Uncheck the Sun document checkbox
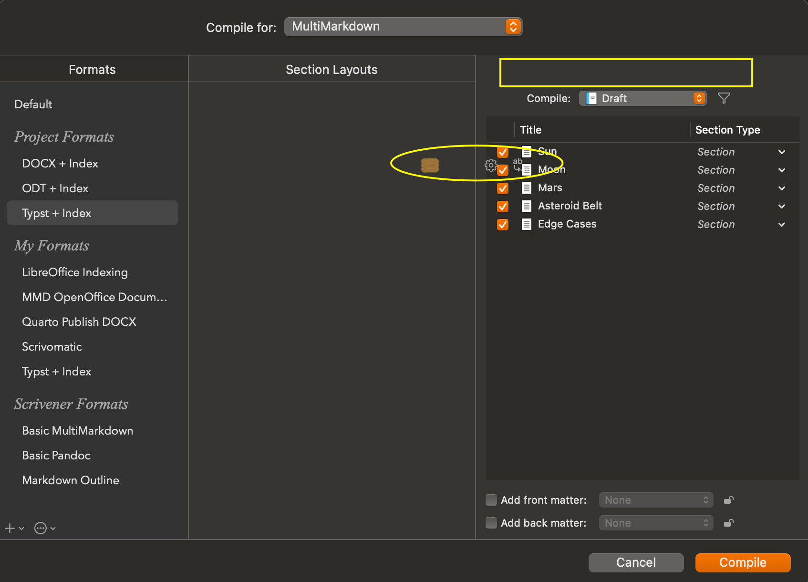808x582 pixels. [503, 152]
